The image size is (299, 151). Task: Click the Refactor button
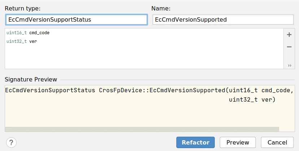[x=195, y=142]
